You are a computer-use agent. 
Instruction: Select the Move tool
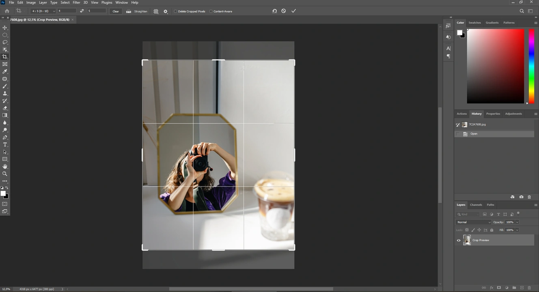coord(5,28)
